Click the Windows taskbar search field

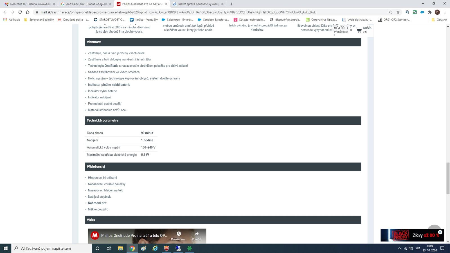(x=52, y=248)
